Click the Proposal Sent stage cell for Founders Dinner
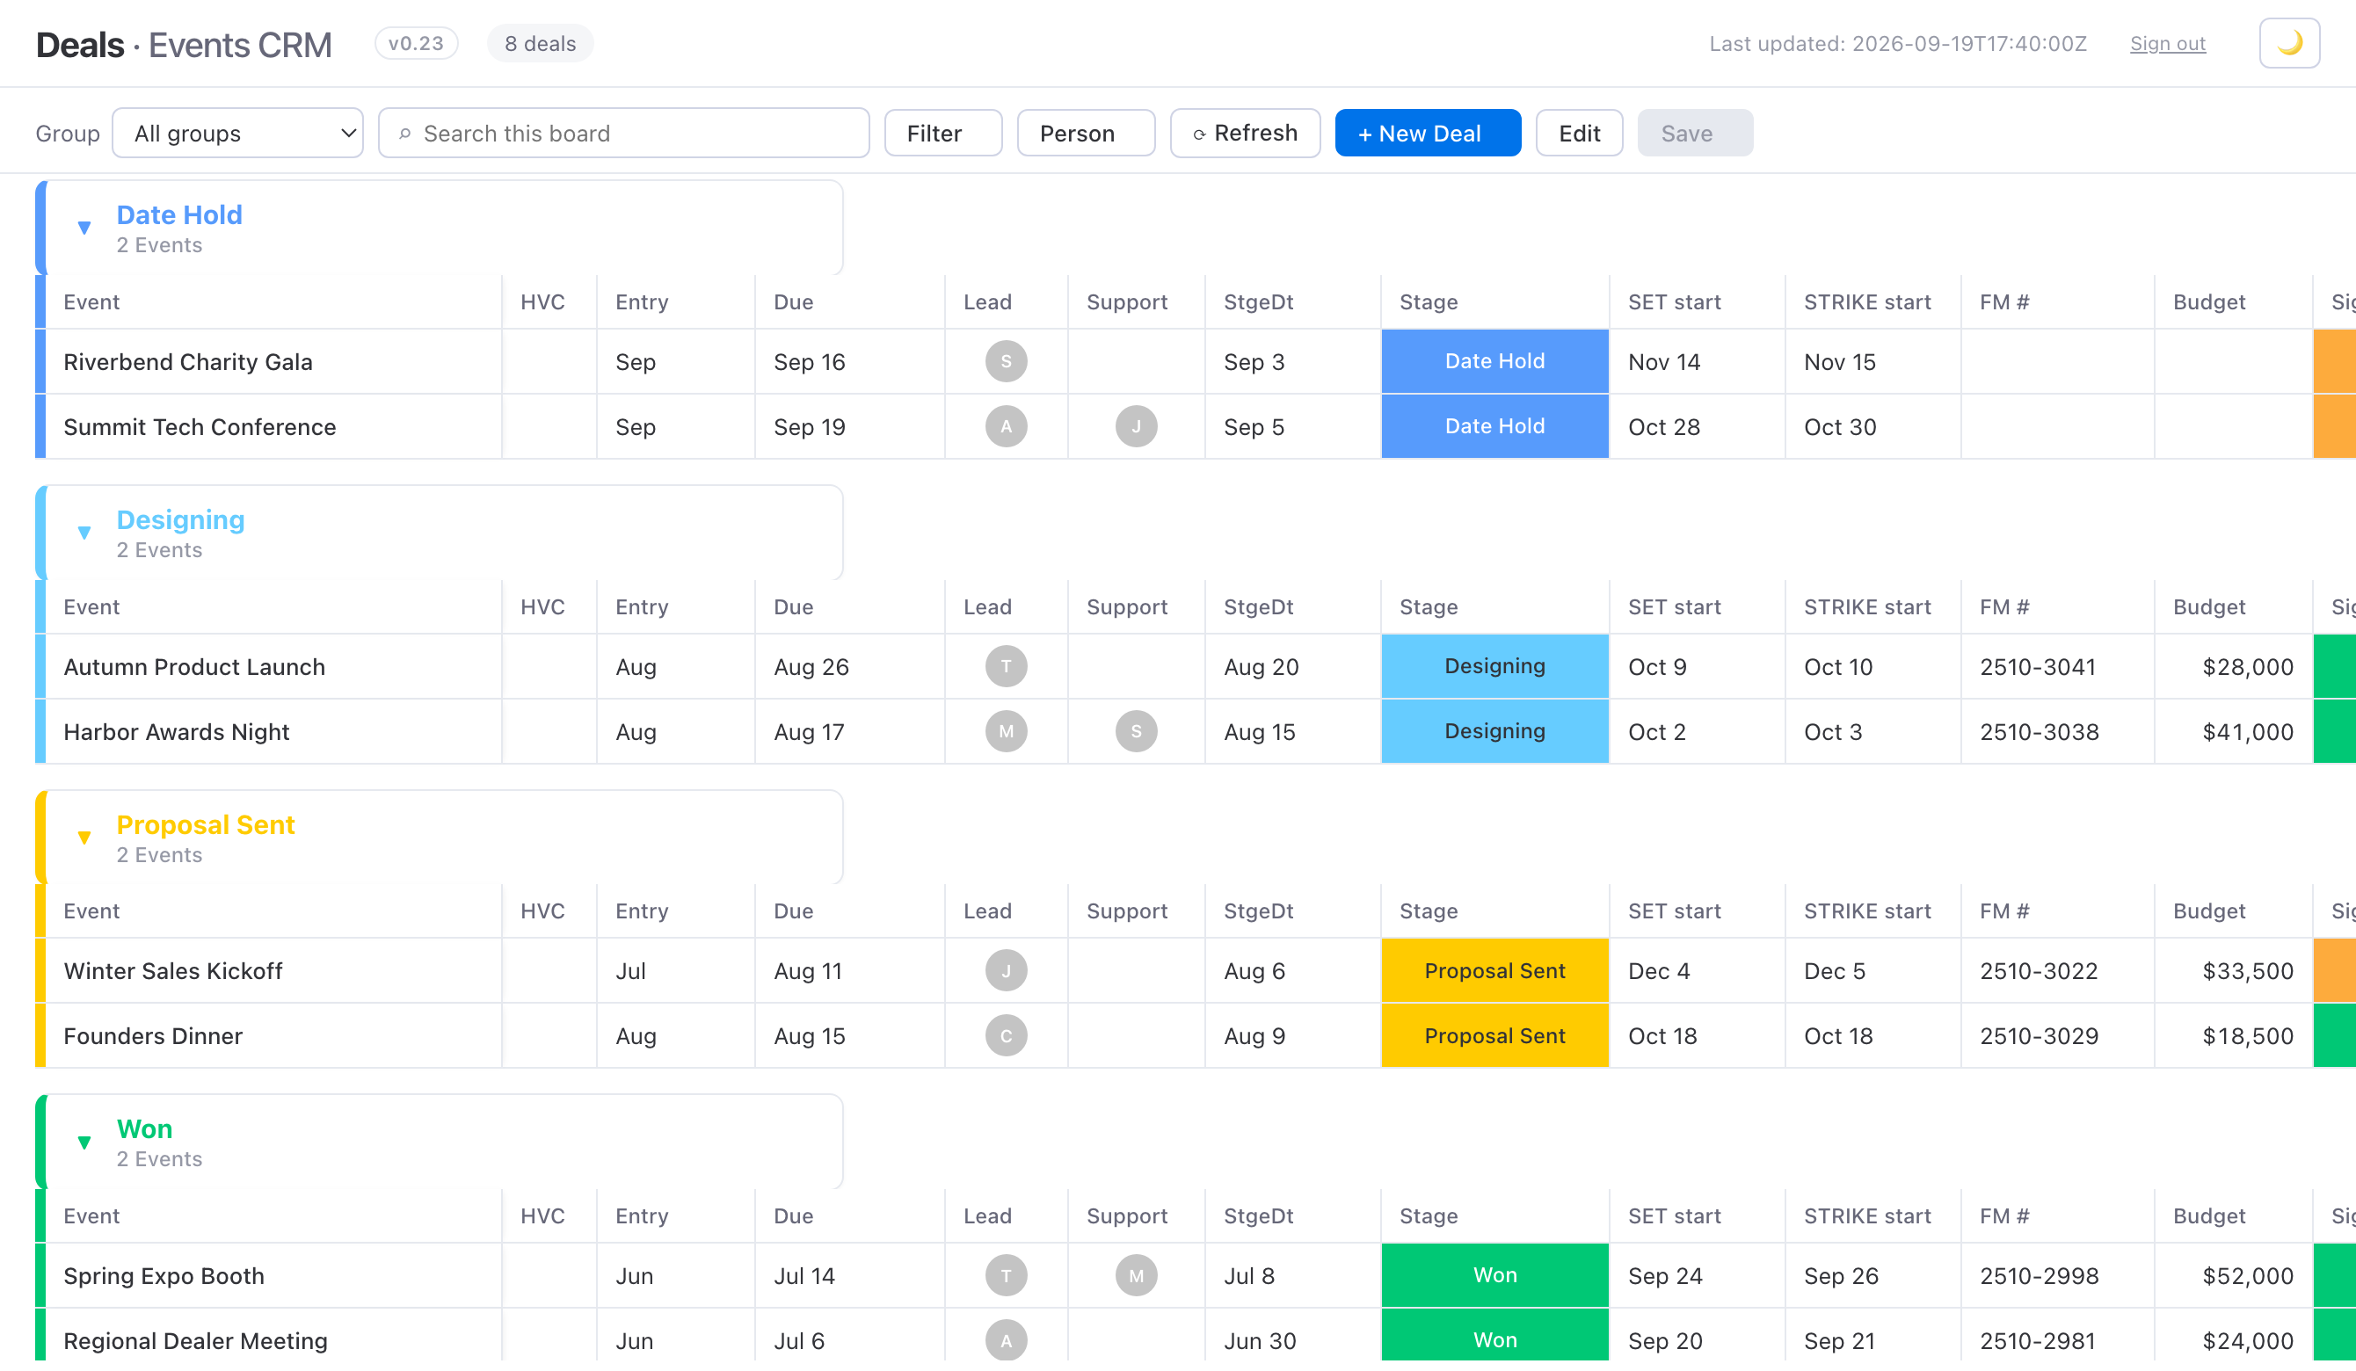This screenshot has height=1371, width=2356. point(1495,1036)
